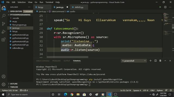174x97 pixels.
Task: Open Source Control view icon
Action: 4,24
